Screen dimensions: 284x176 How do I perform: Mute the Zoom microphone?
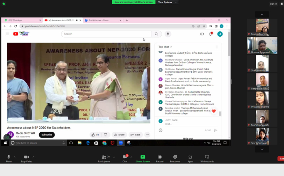(x=8, y=158)
